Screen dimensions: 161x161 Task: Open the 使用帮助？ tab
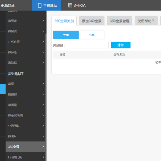(x=146, y=21)
